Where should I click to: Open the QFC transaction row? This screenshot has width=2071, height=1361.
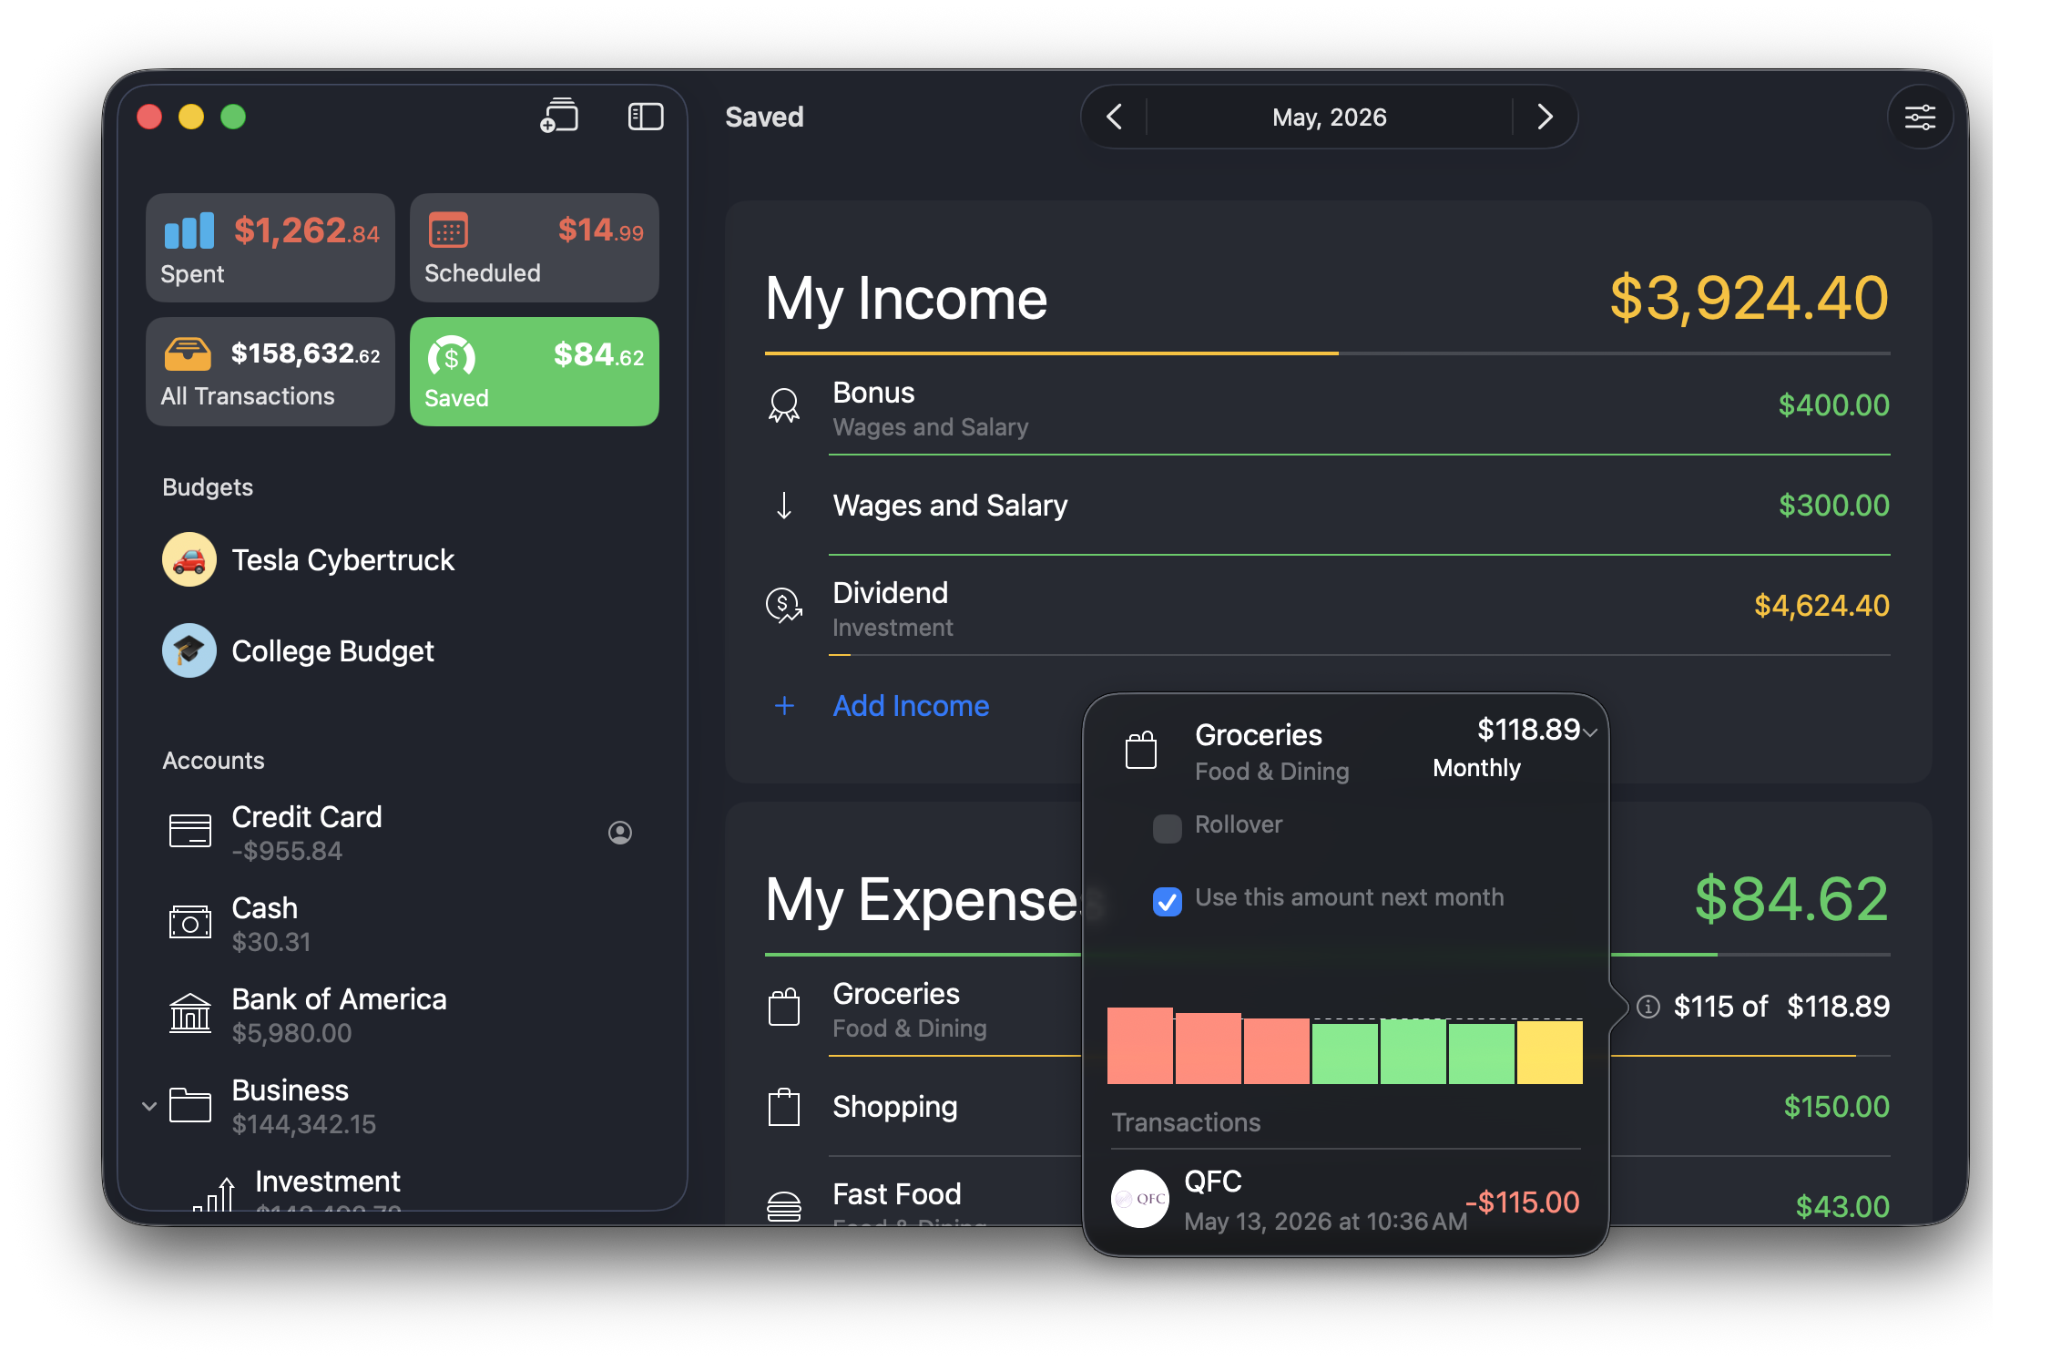coord(1345,1200)
